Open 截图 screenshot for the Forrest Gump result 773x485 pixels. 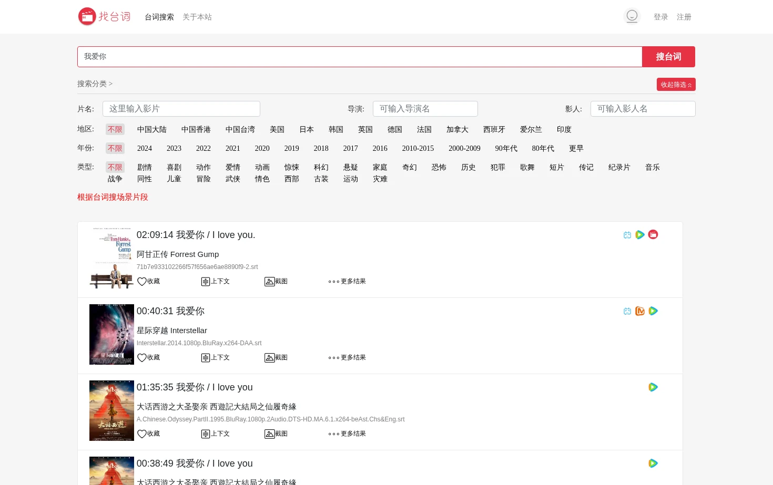coord(276,282)
